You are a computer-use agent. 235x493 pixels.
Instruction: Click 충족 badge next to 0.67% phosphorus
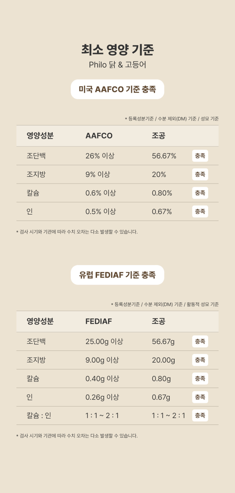pyautogui.click(x=200, y=212)
